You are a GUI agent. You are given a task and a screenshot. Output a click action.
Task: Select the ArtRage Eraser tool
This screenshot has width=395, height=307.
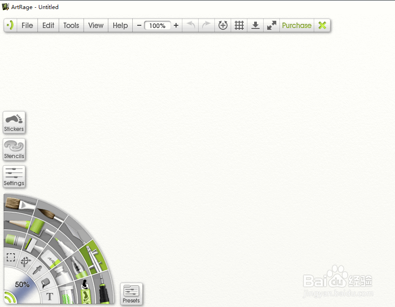point(51,260)
